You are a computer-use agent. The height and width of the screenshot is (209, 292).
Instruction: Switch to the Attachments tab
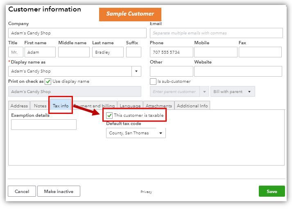[x=158, y=106]
